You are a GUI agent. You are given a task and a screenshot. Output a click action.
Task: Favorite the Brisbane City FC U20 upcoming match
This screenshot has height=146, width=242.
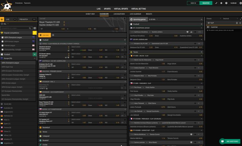(195, 44)
